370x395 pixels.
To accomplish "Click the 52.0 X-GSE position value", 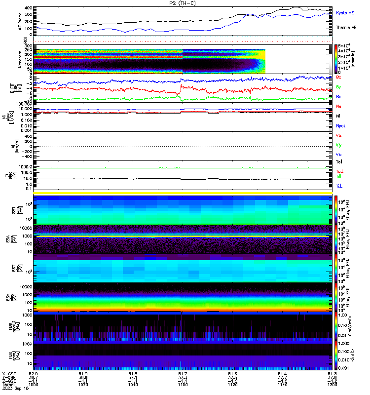I will 33,374.
